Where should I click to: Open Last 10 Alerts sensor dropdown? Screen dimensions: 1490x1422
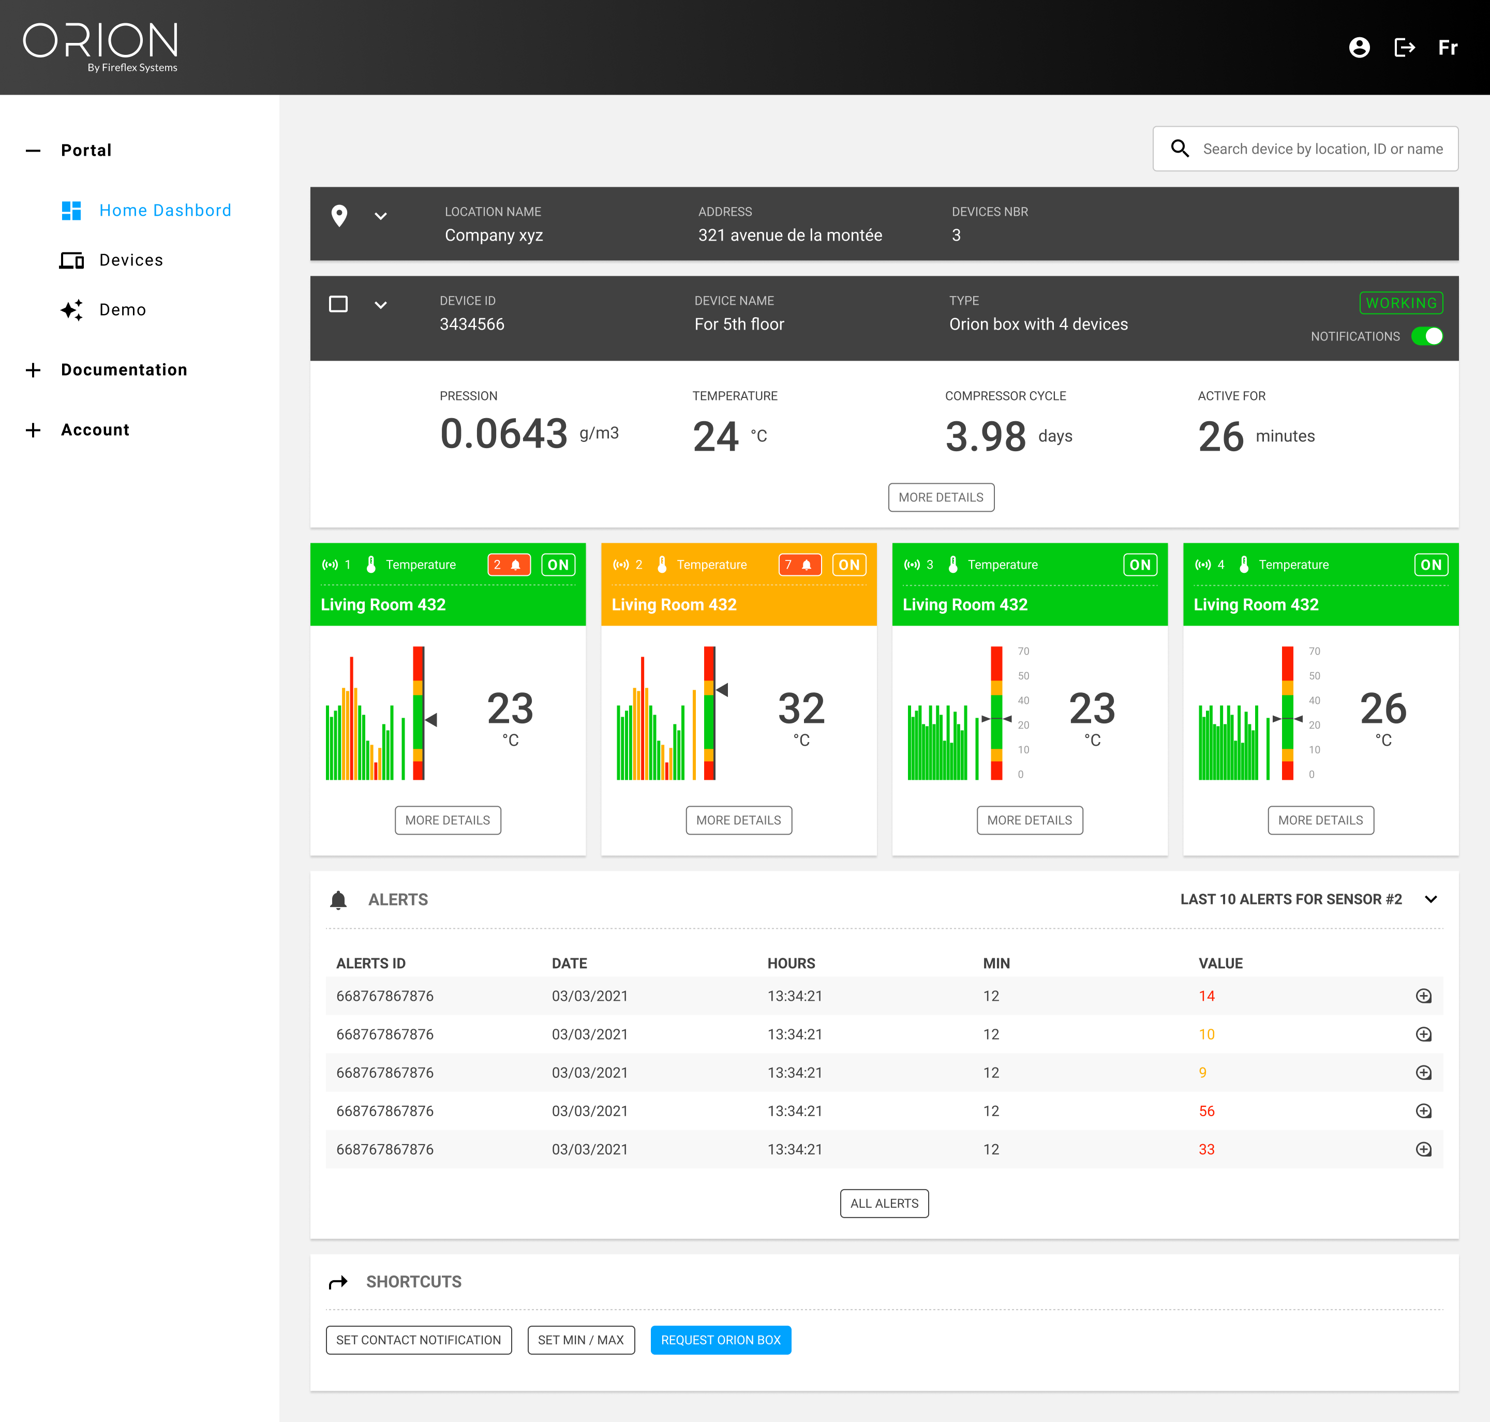pyautogui.click(x=1430, y=900)
